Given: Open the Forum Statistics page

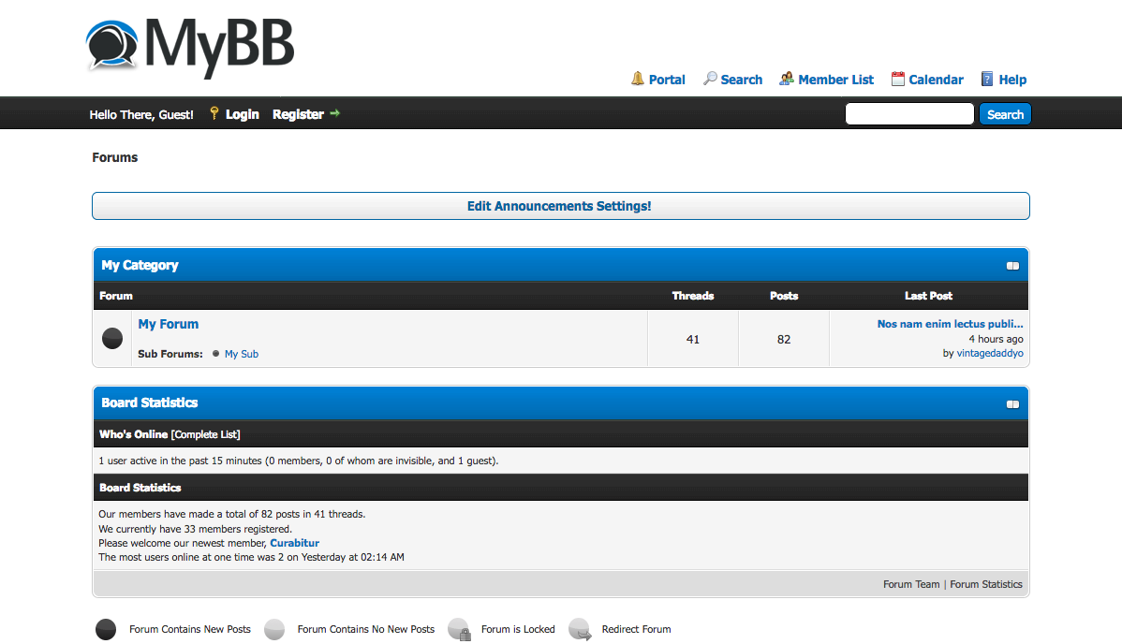Looking at the screenshot, I should 986,584.
